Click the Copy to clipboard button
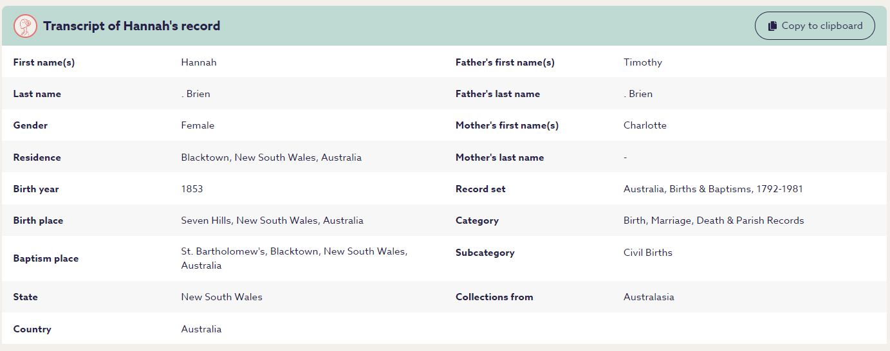The width and height of the screenshot is (890, 351). click(815, 26)
